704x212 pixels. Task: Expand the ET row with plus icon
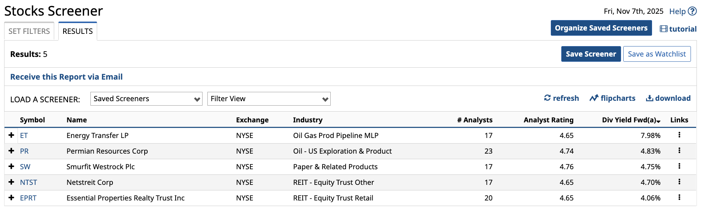click(x=12, y=135)
